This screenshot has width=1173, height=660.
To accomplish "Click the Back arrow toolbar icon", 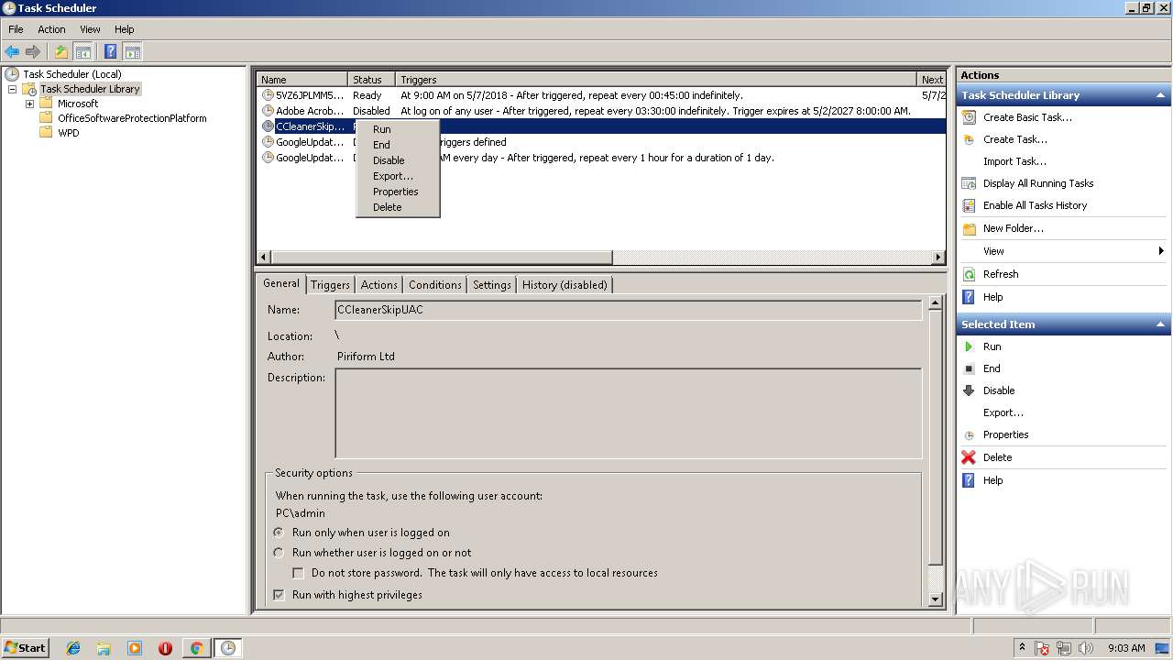I will [12, 52].
